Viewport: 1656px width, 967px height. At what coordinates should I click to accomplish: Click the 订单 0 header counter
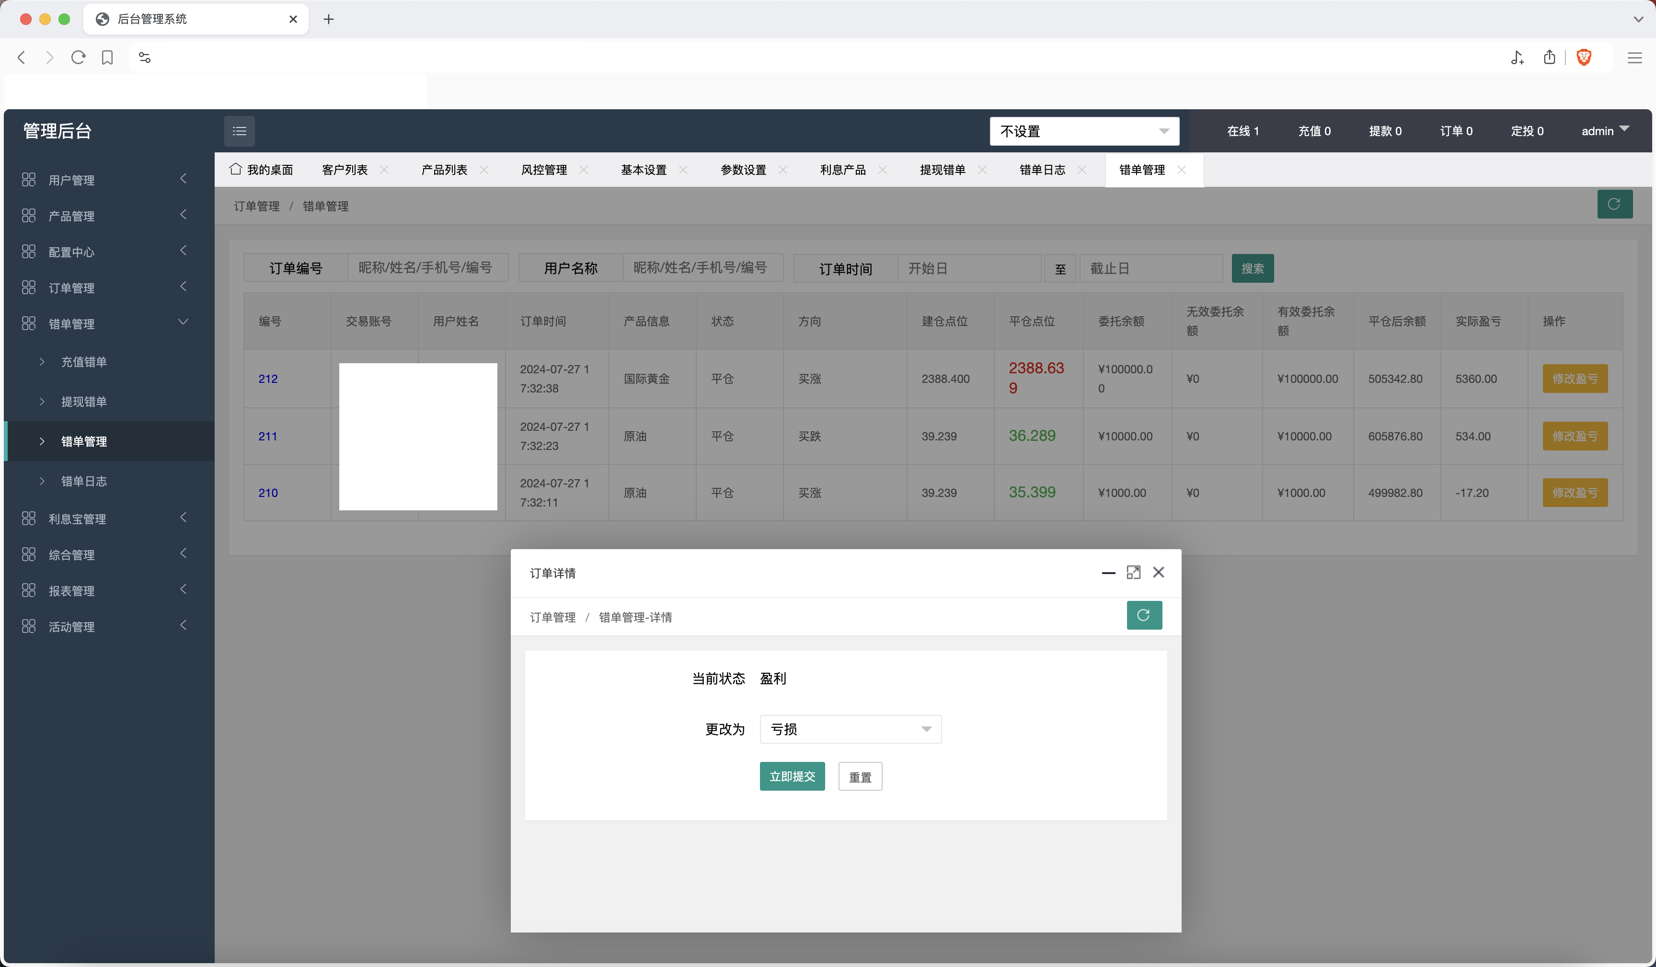[1456, 131]
